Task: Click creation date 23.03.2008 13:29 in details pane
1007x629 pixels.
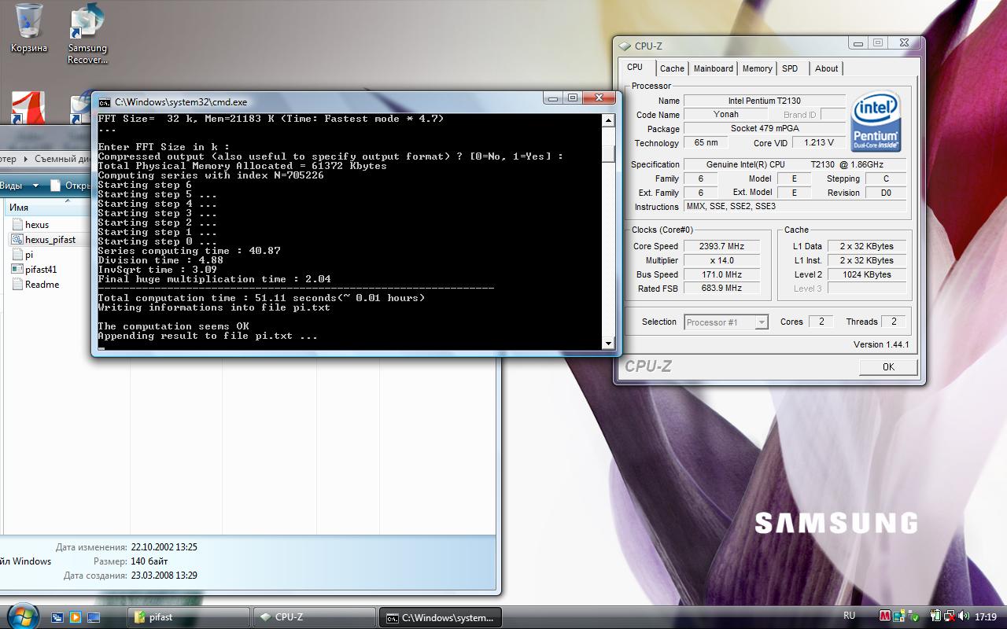Action: click(164, 576)
